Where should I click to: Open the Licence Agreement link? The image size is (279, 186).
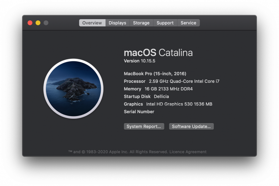[188, 152]
